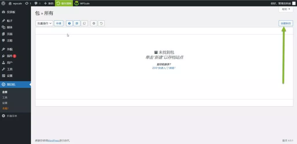Click the 仪表板 dashboard gauge icon
The height and width of the screenshot is (144, 297).
click(x=3, y=12)
